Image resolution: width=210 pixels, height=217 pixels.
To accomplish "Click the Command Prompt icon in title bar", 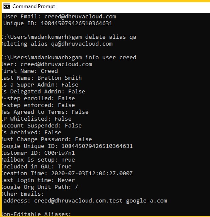I will coord(7,6).
